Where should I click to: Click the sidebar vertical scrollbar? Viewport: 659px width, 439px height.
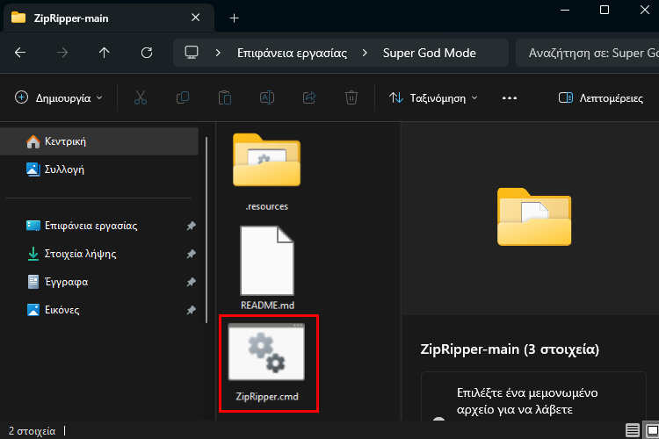pos(206,230)
